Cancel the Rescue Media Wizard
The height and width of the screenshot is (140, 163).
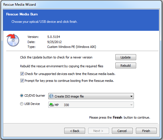click(x=122, y=131)
